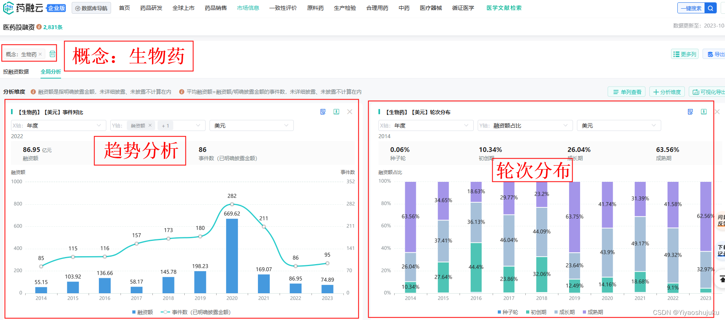Open 一致性评价 menu
The image size is (725, 320).
pos(283,8)
